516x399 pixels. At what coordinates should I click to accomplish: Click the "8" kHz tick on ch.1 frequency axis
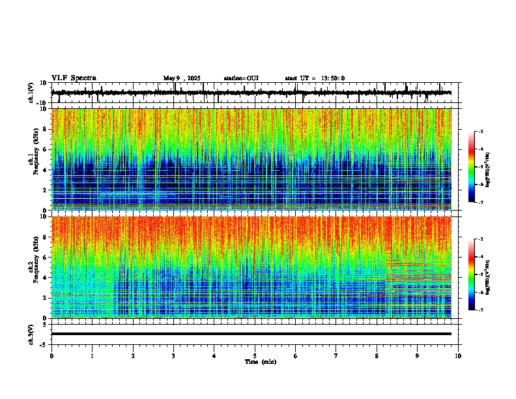point(45,129)
